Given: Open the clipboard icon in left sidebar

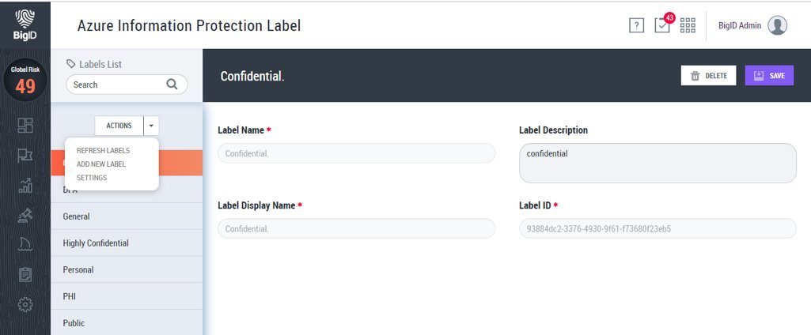Looking at the screenshot, I should pyautogui.click(x=25, y=274).
